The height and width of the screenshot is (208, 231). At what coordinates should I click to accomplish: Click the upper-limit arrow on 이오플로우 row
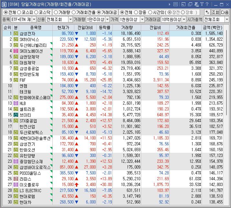[x=77, y=184]
